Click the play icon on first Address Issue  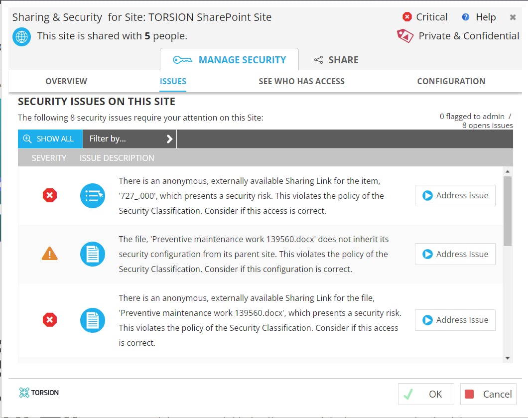click(427, 195)
